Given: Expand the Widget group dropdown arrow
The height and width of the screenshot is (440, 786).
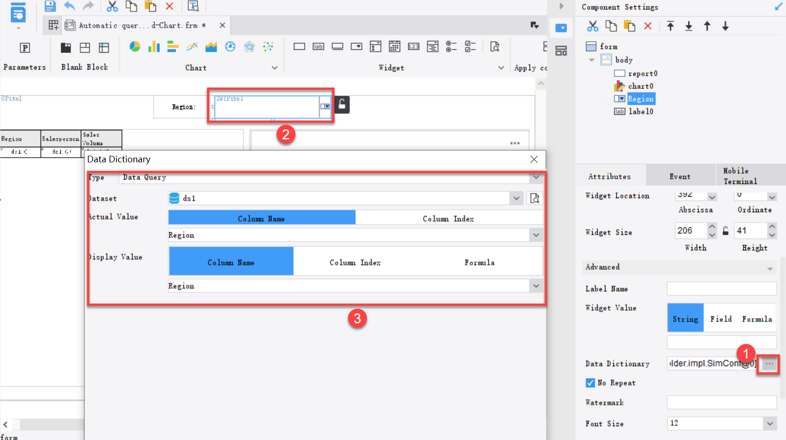Looking at the screenshot, I should pos(501,68).
